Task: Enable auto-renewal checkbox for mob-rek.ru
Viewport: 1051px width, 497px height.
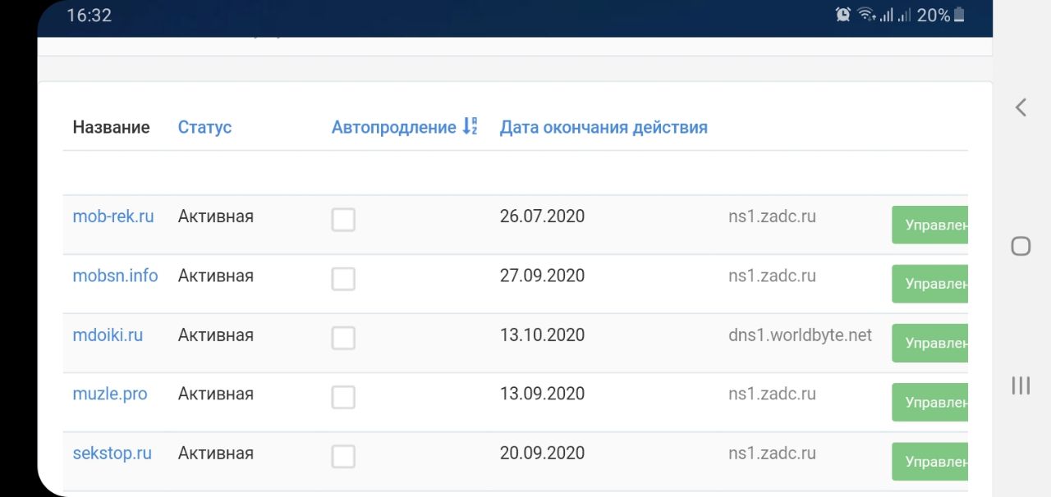Action: point(343,220)
